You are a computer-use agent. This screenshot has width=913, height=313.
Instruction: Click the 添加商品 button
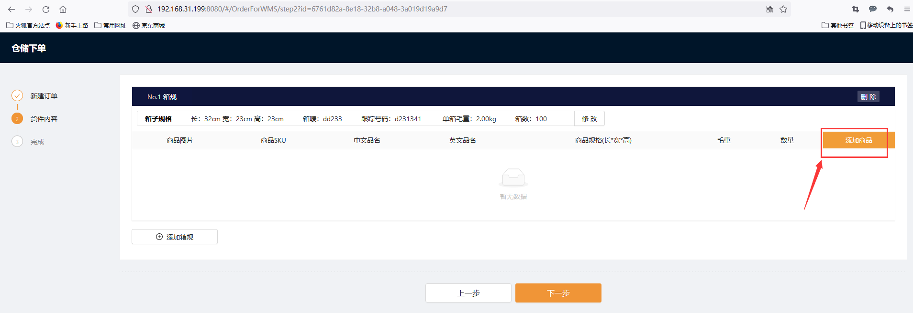click(x=858, y=140)
